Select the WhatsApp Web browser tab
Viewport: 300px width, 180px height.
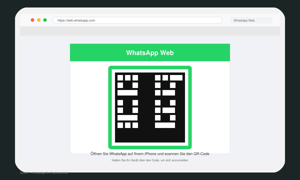click(x=251, y=20)
